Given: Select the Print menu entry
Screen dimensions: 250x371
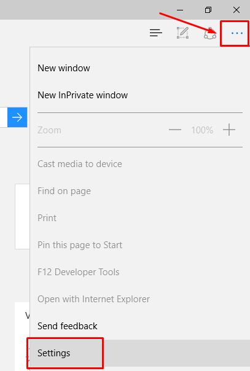Looking at the screenshot, I should coord(47,218).
